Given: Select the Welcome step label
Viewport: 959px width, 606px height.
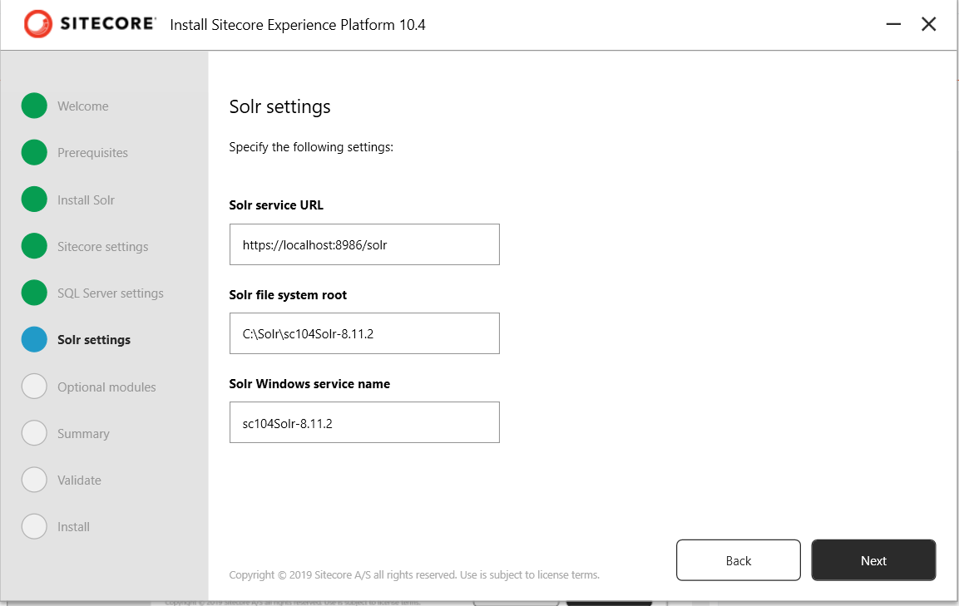Looking at the screenshot, I should point(83,106).
